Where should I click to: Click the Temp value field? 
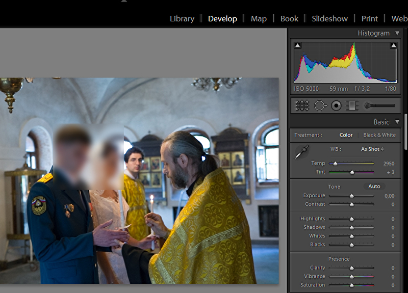pyautogui.click(x=389, y=164)
